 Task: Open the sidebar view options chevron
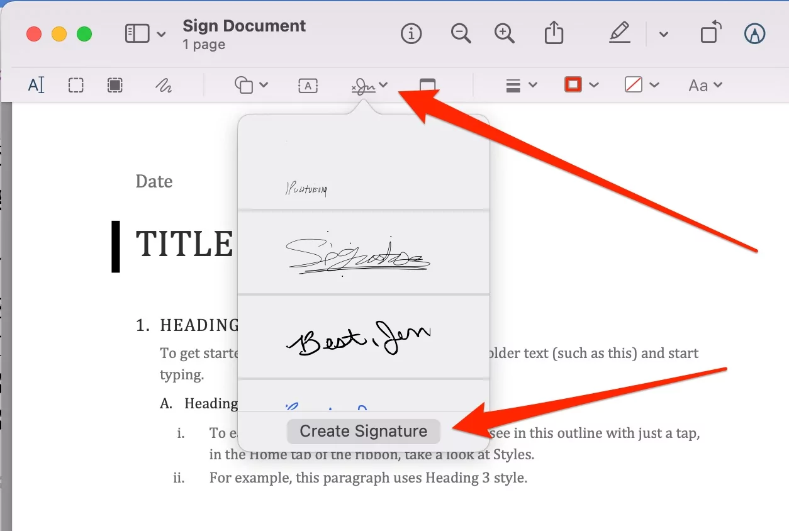point(161,35)
